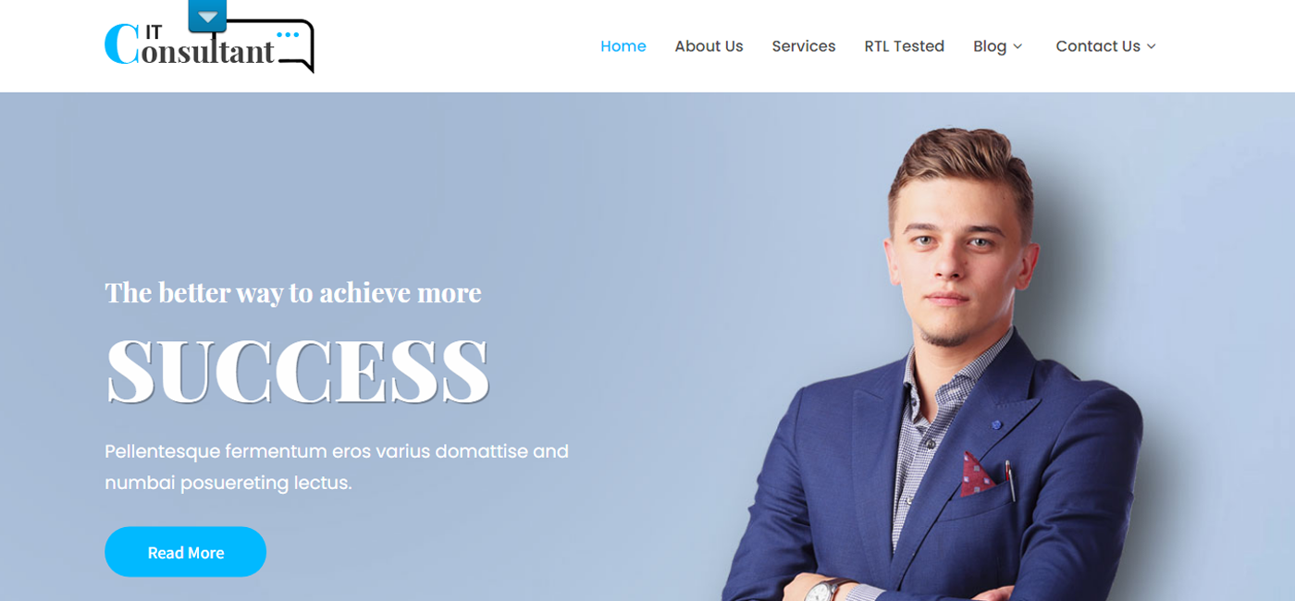This screenshot has height=601, width=1295.
Task: Click the small 'IT' text in the logo
Action: 153,32
